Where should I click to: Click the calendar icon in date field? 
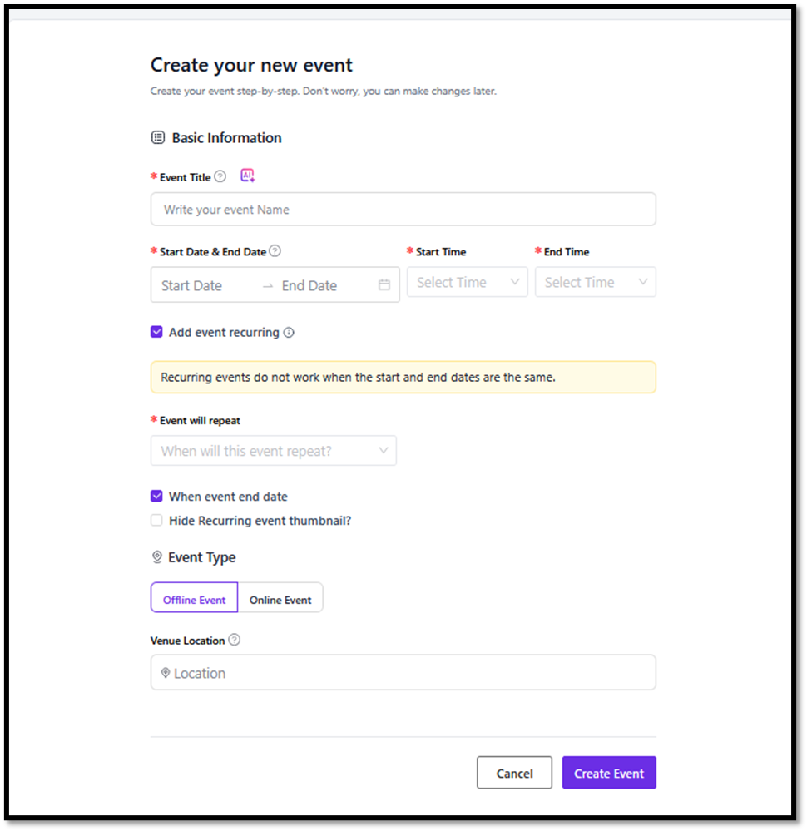(x=384, y=285)
